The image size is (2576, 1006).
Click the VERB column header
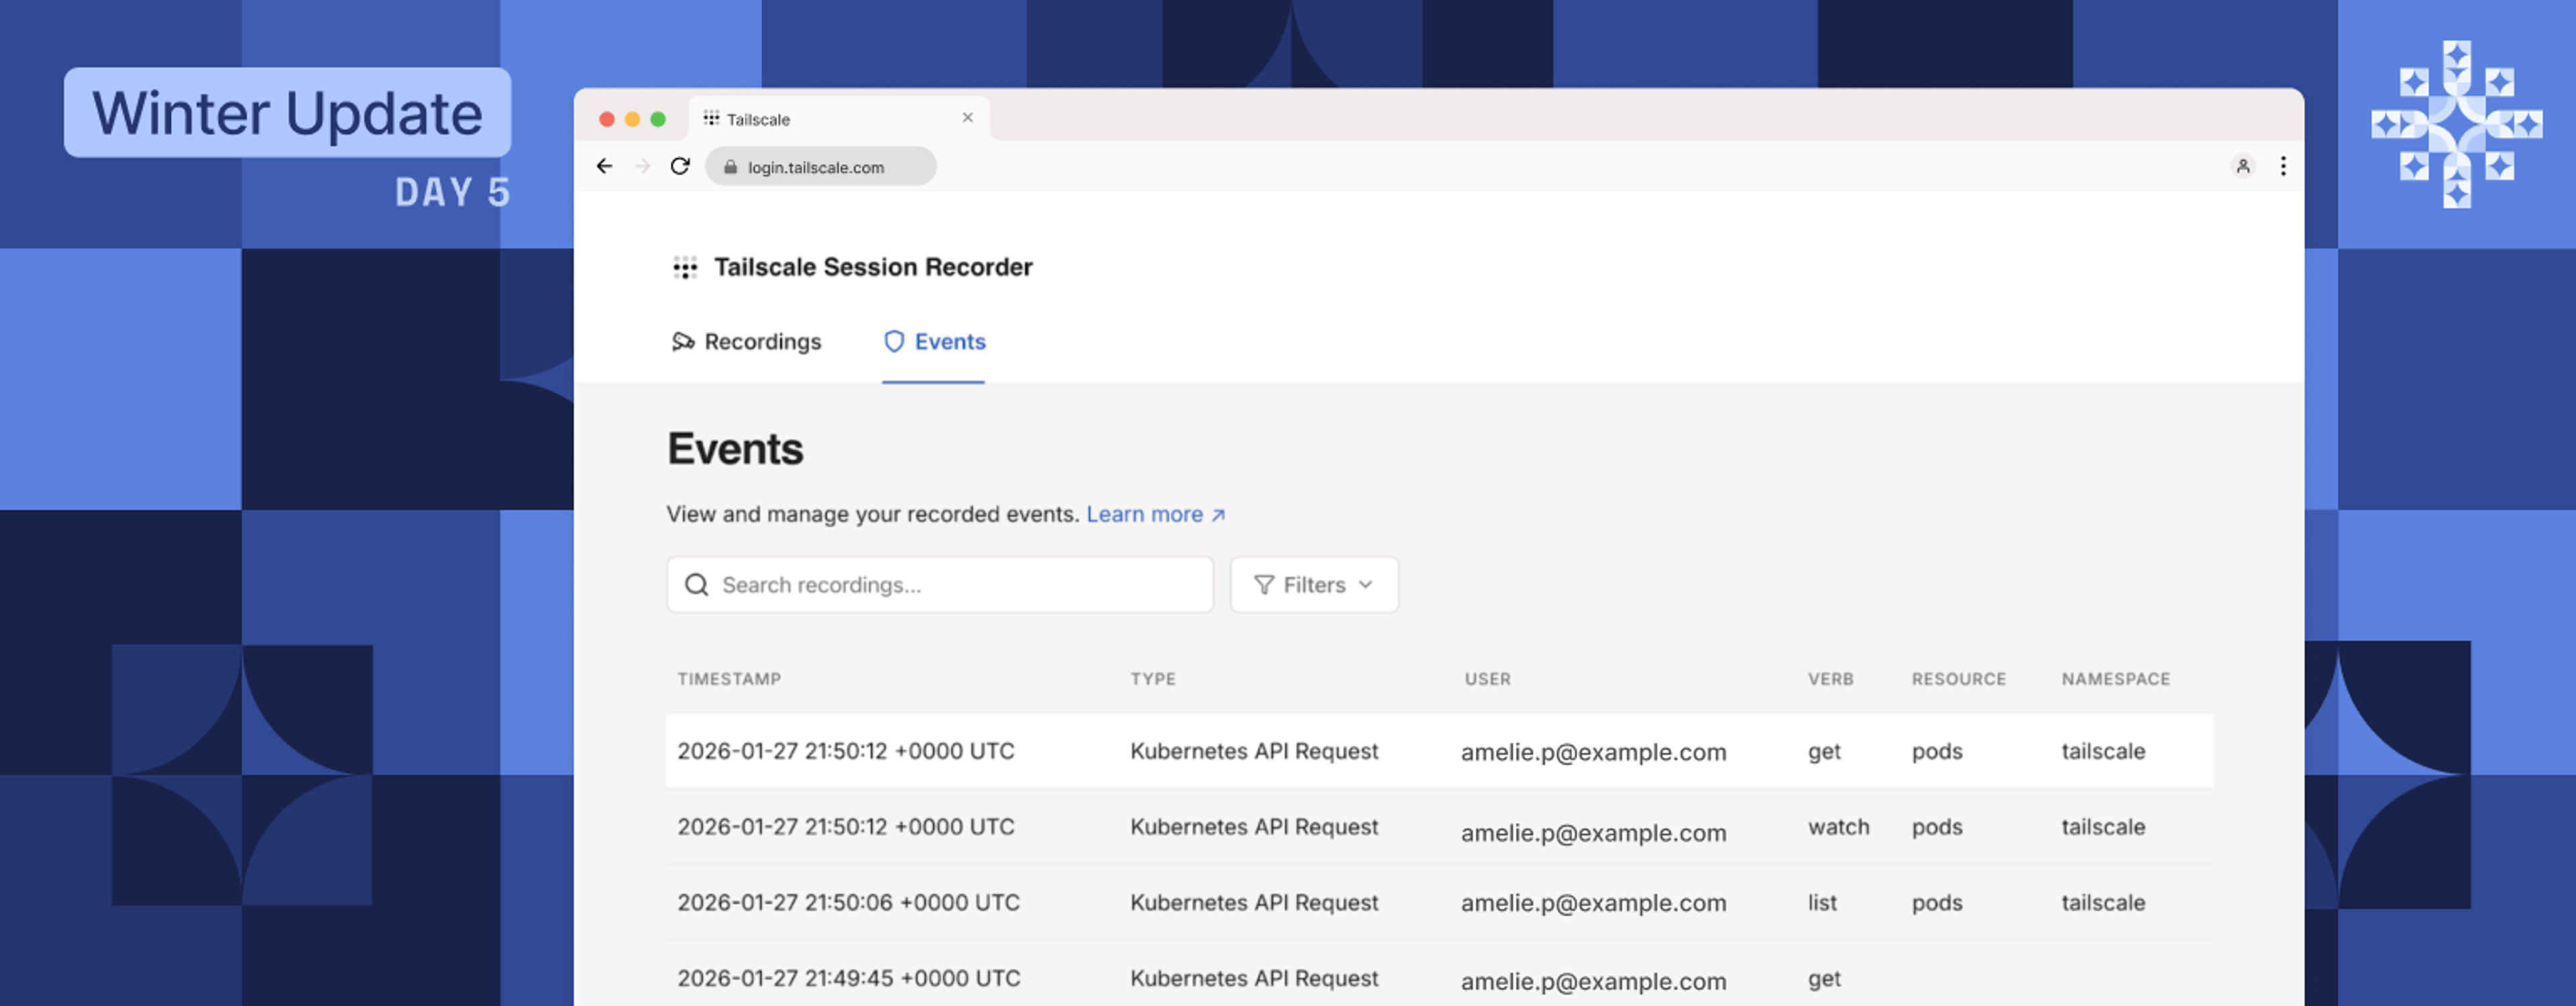pyautogui.click(x=1830, y=679)
